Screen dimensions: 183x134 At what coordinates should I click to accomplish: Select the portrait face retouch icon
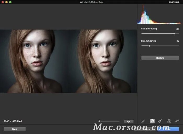(152, 121)
